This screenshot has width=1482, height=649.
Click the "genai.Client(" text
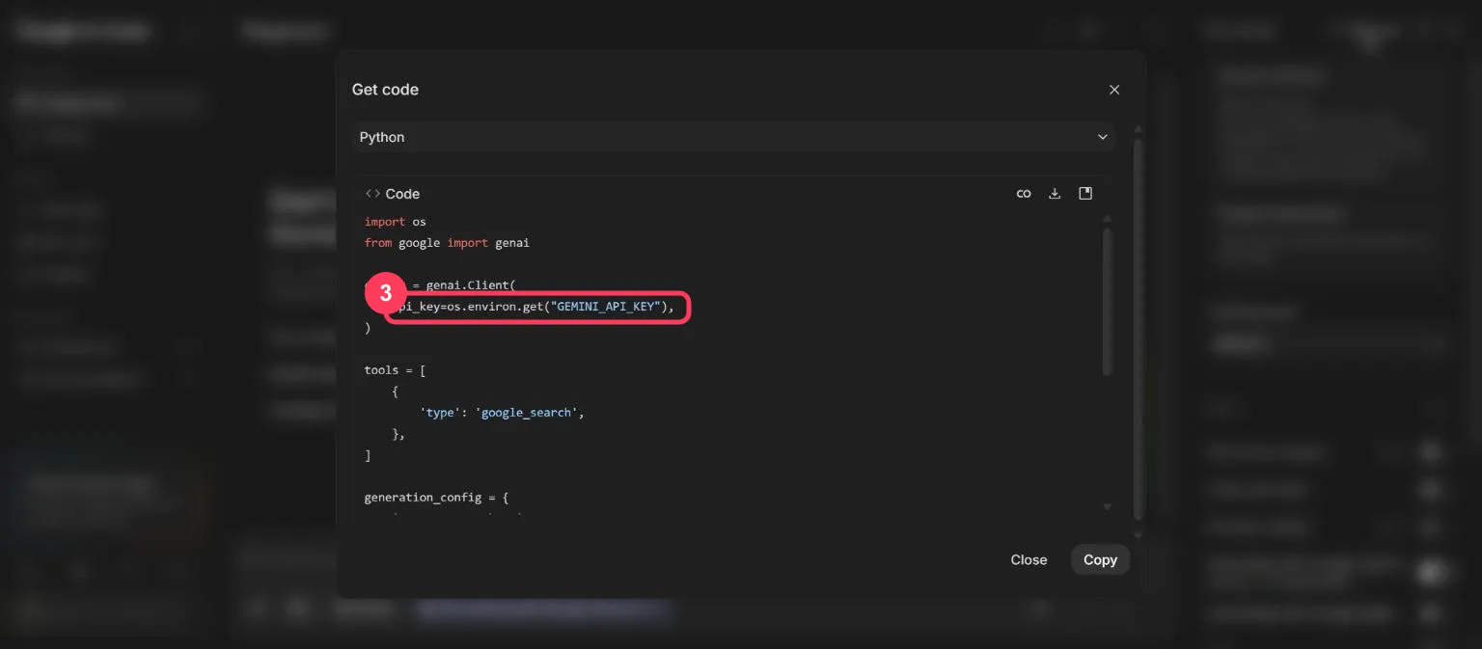[470, 285]
